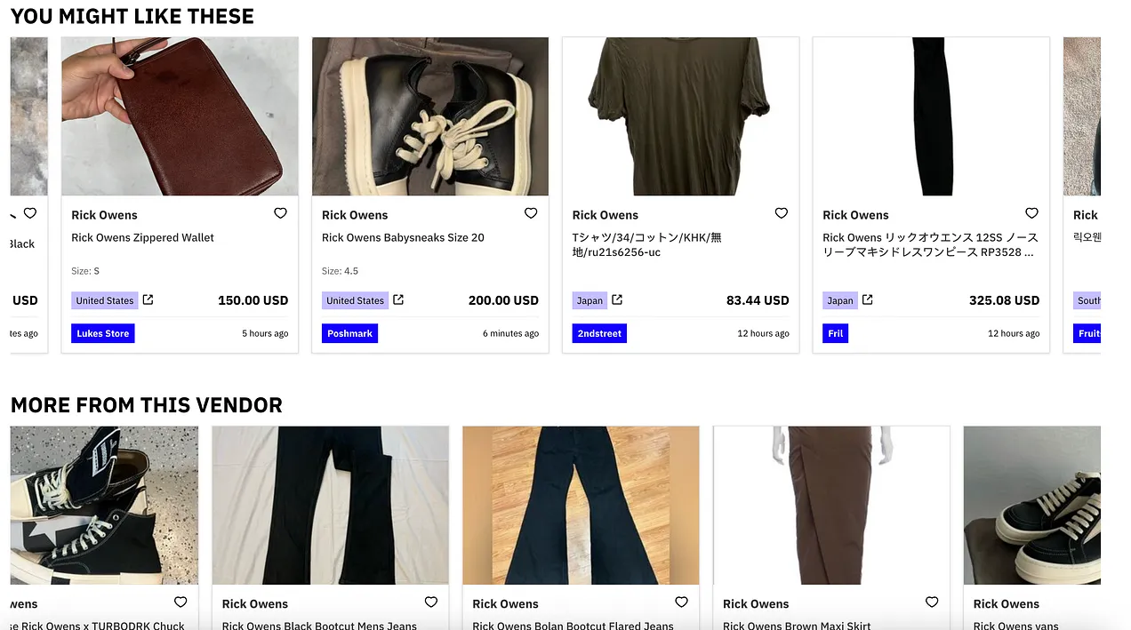The width and height of the screenshot is (1131, 630).
Task: Click external link icon beside 2ndstreet item's Japan tag
Action: [617, 299]
